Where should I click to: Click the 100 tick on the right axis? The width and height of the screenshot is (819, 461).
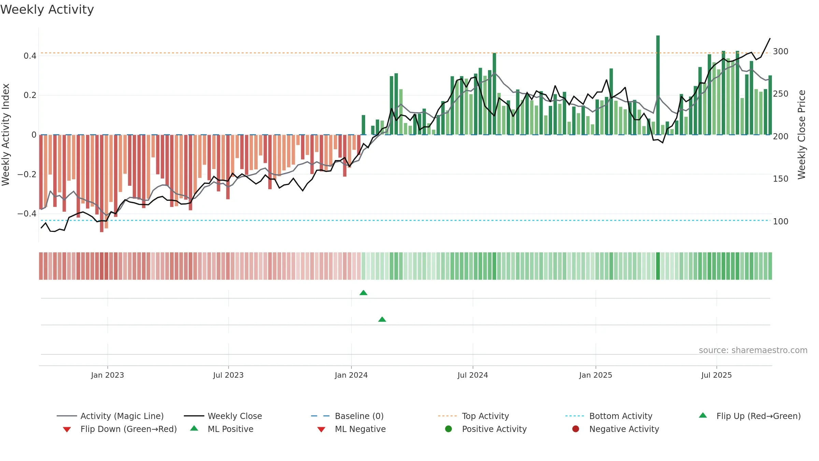pos(781,221)
